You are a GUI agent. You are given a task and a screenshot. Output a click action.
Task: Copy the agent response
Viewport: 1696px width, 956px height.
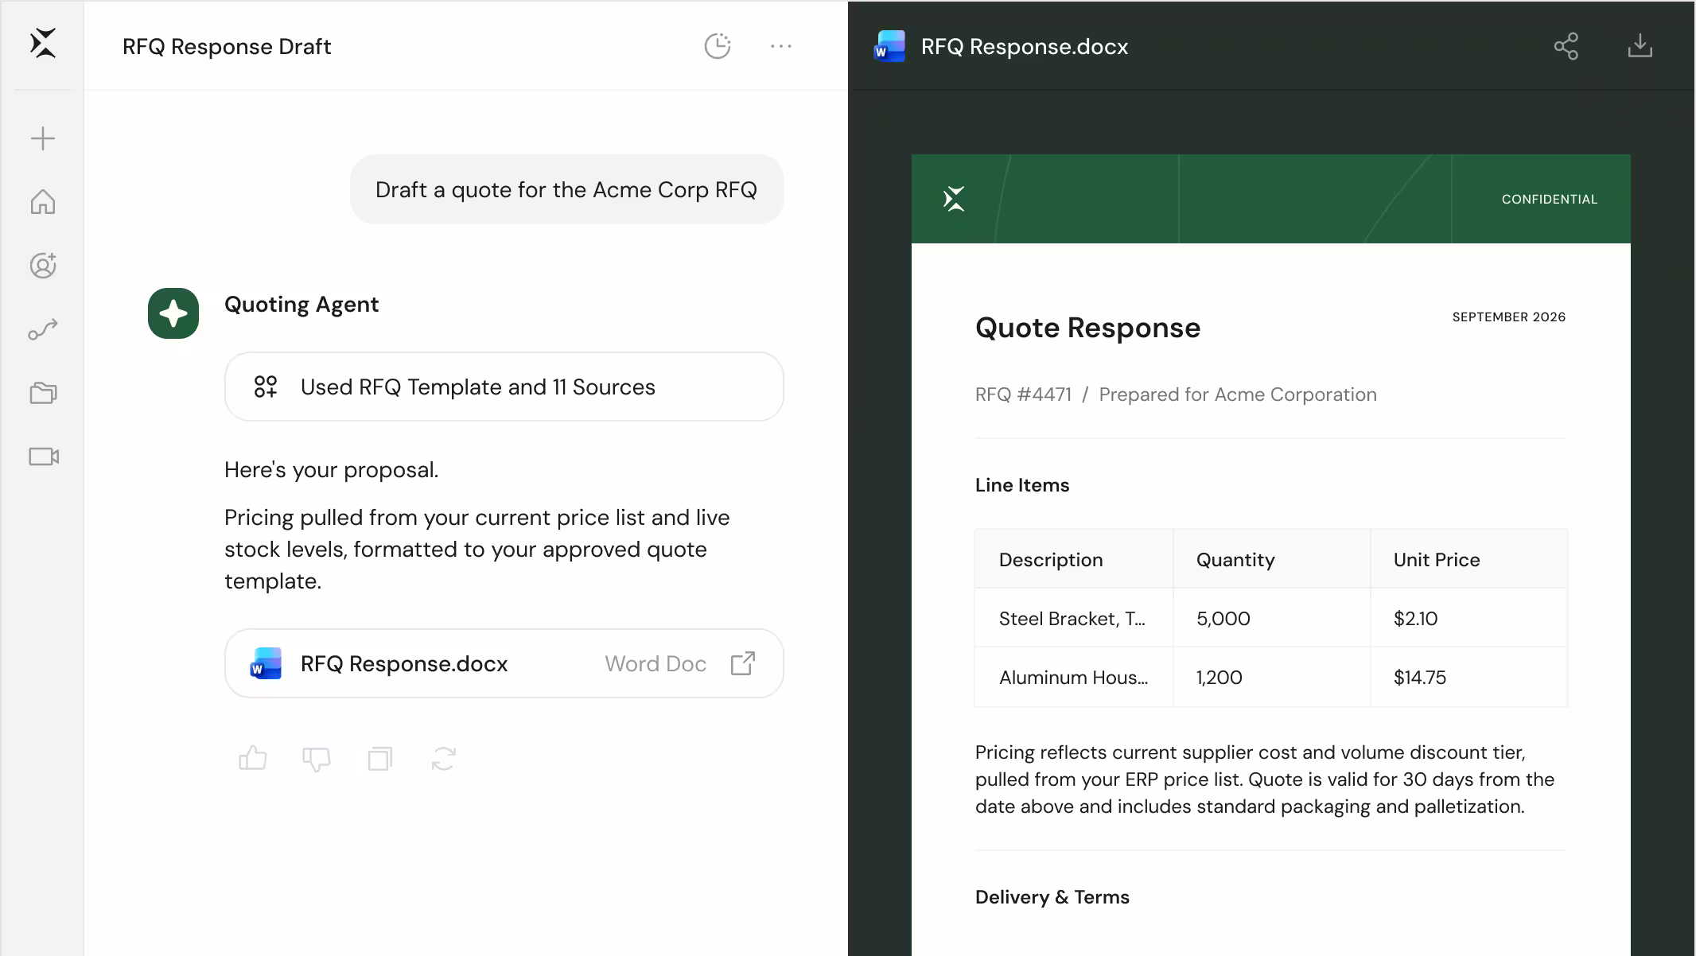point(380,759)
